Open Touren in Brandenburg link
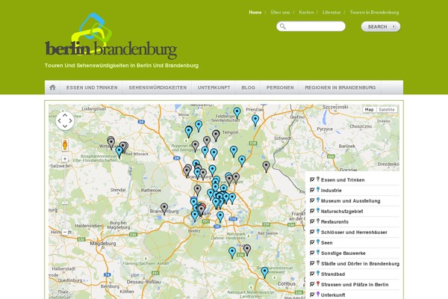The height and width of the screenshot is (299, 448). click(x=374, y=12)
